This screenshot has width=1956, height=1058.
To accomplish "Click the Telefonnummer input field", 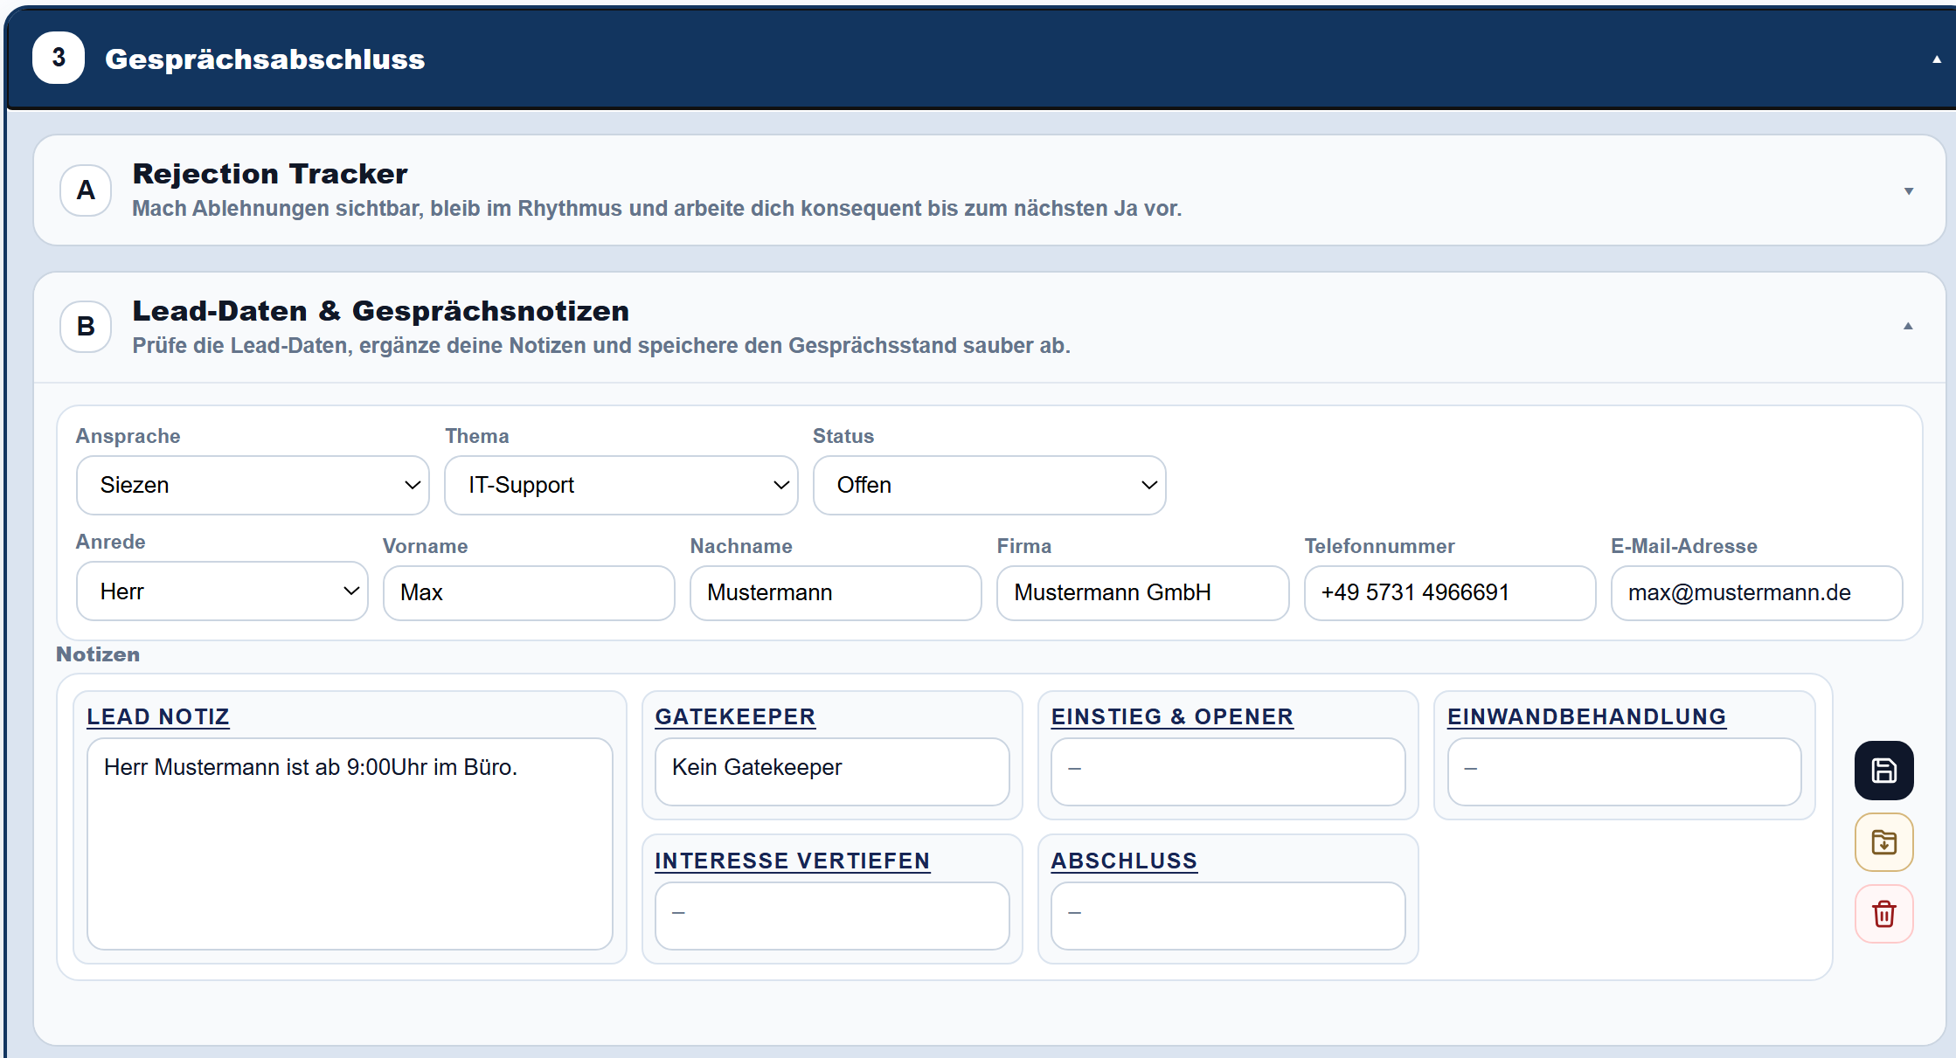I will (1450, 592).
